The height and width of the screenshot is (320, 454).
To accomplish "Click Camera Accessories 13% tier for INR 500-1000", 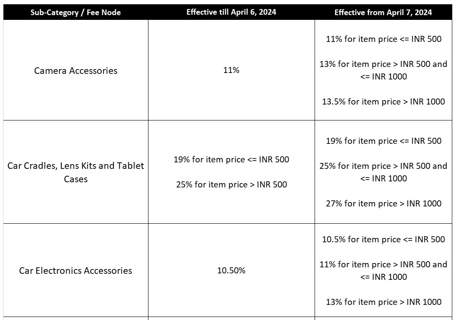I will (383, 70).
